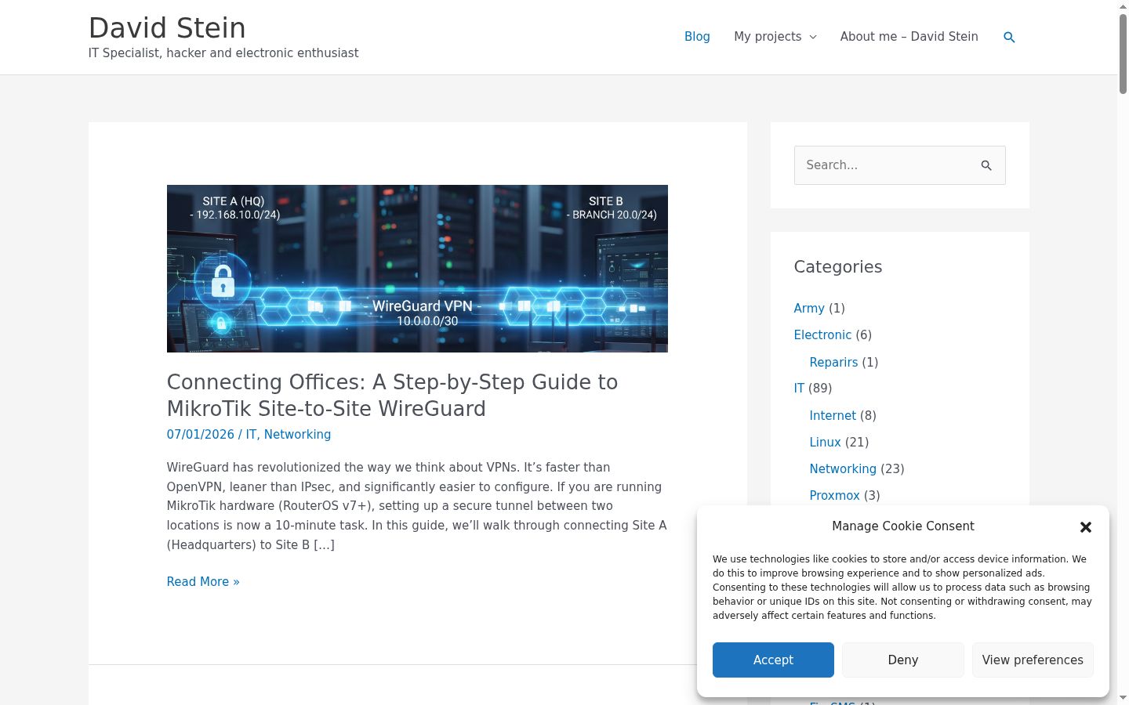Open the header search icon
This screenshot has height=705, width=1129.
(1009, 37)
